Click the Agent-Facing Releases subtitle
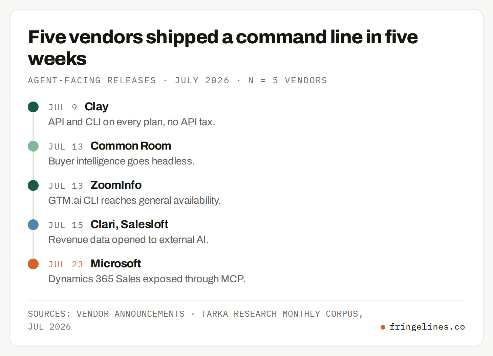 [177, 81]
